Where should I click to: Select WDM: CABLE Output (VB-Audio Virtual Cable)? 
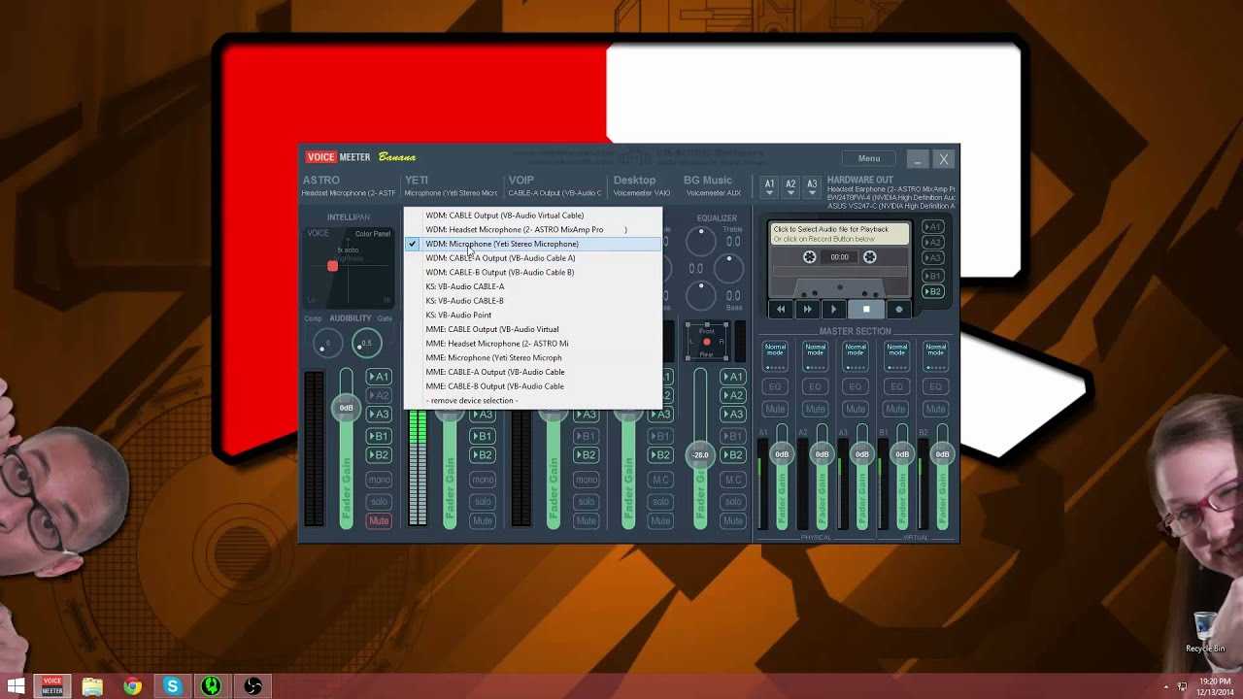click(x=532, y=216)
